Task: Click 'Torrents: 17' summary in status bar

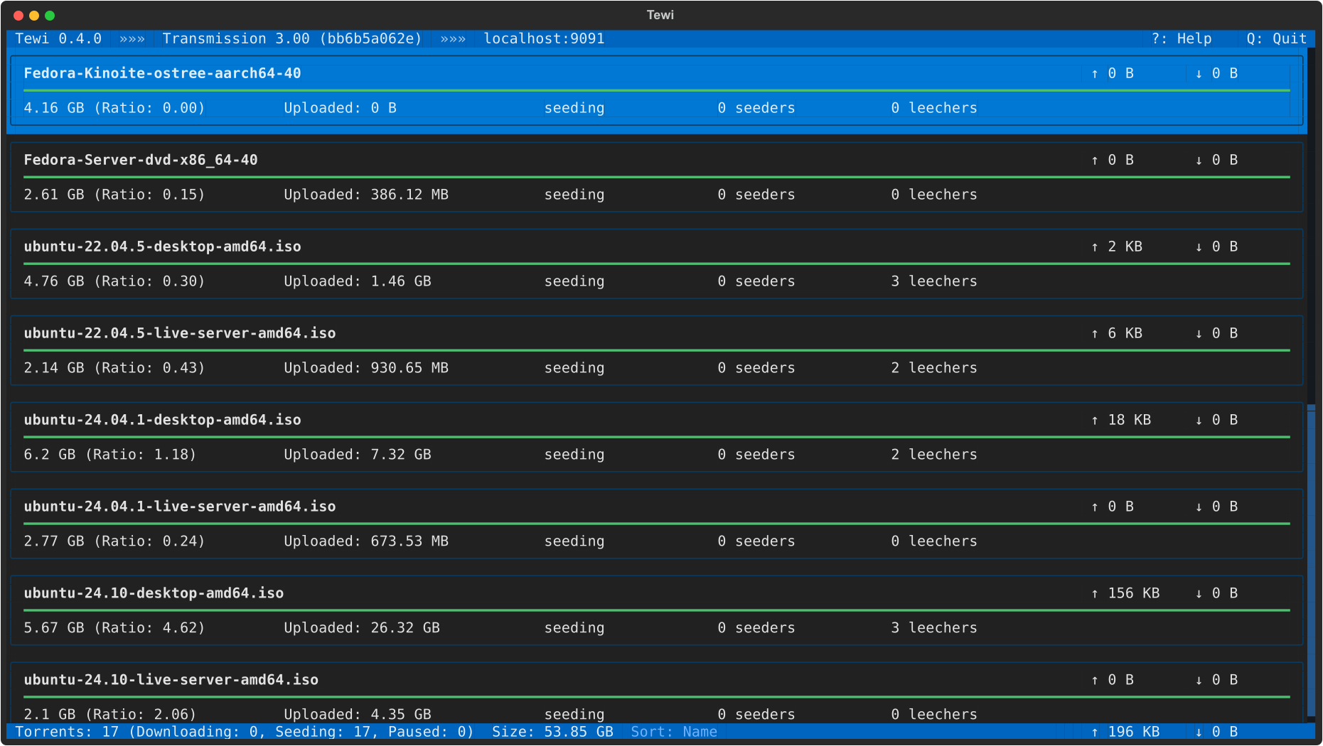Action: coord(67,732)
